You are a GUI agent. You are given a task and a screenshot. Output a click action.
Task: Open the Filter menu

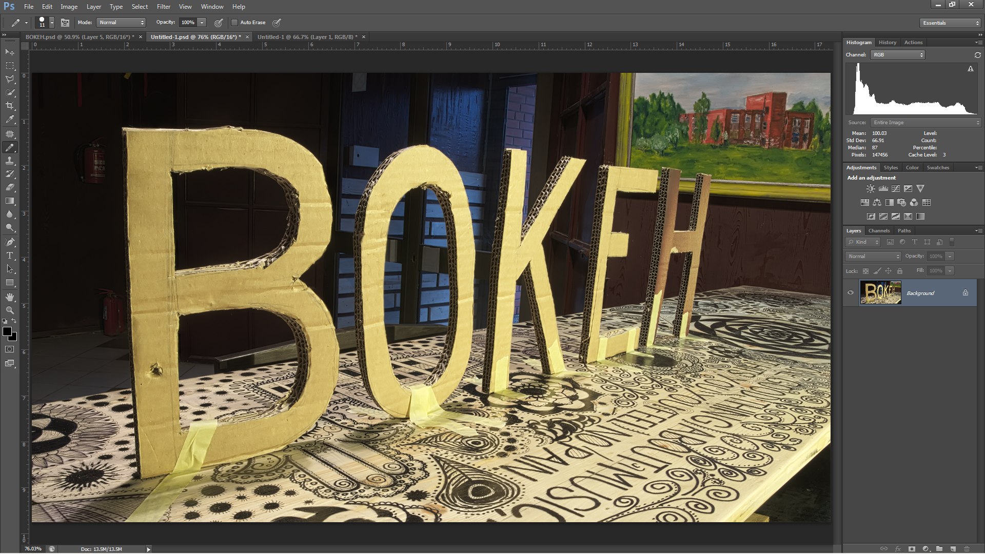[164, 7]
